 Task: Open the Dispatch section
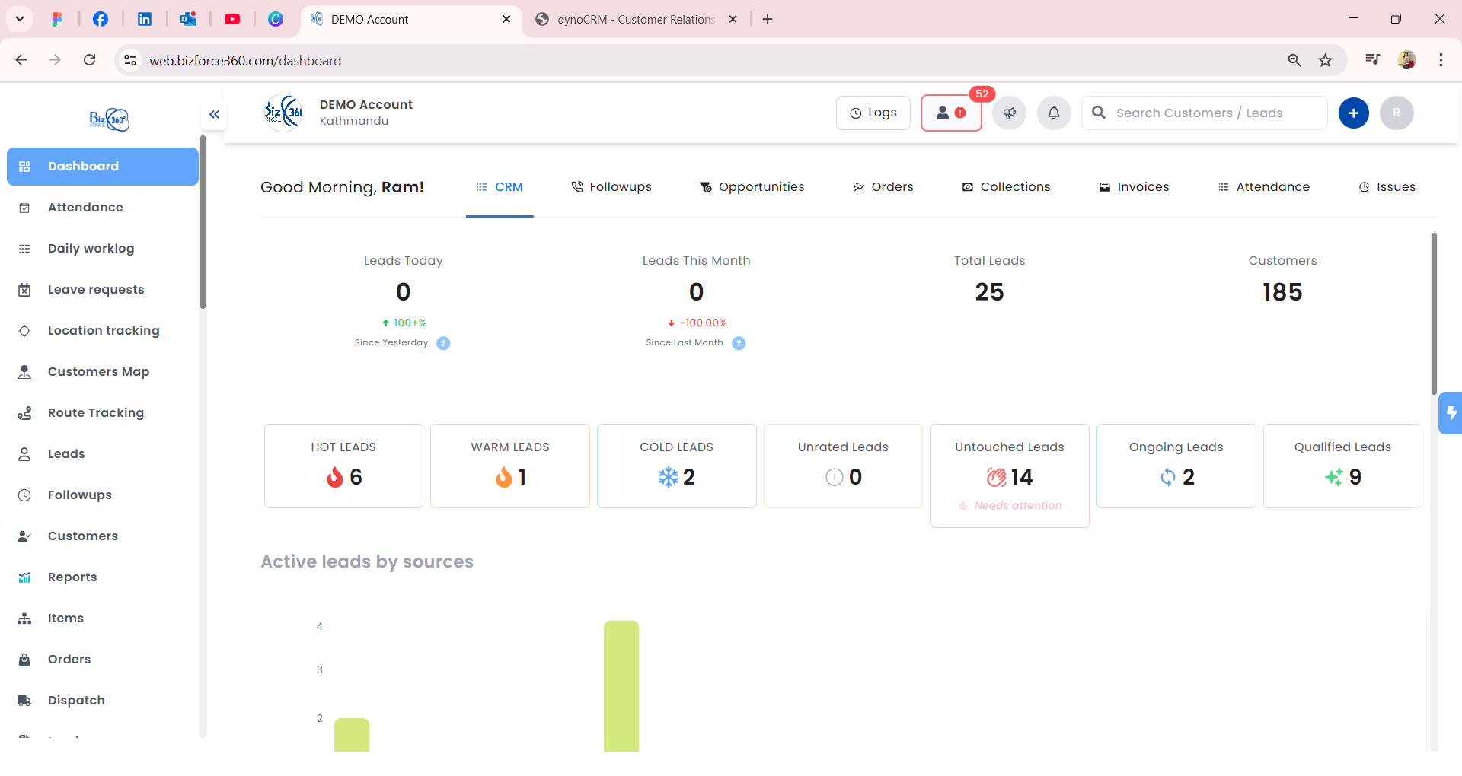(76, 700)
